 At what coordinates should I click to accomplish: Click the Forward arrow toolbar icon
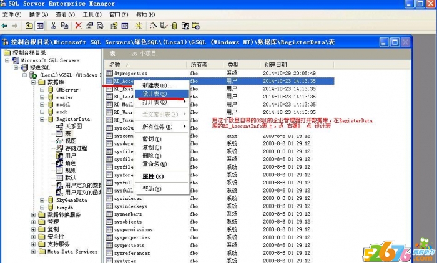click(14, 26)
